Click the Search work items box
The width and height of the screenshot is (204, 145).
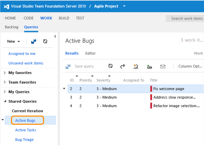coord(185,18)
